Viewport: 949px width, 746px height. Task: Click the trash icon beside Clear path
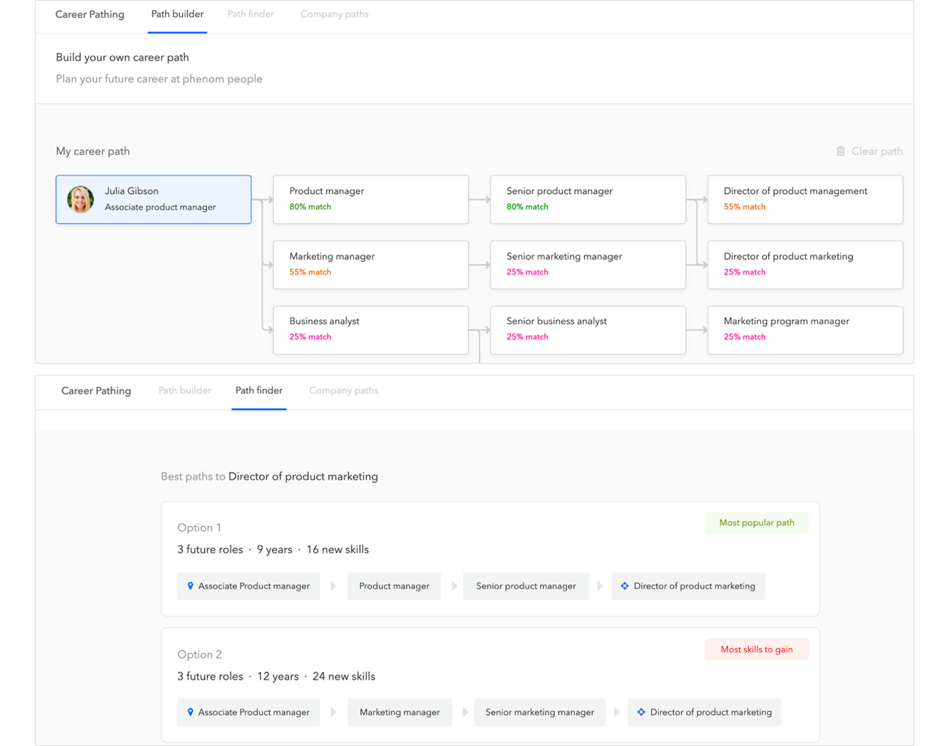coord(840,151)
